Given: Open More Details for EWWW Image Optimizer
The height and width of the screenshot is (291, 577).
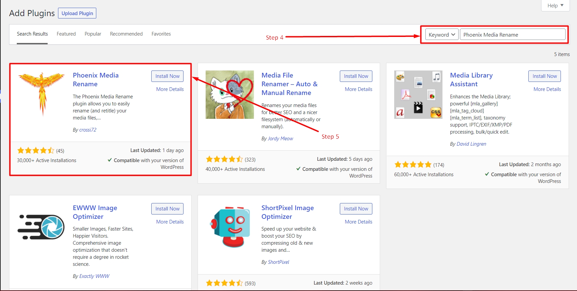Looking at the screenshot, I should (x=170, y=222).
